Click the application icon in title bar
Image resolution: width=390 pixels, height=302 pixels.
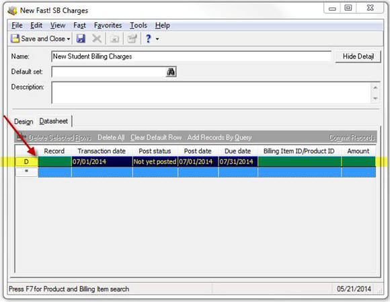coord(12,11)
